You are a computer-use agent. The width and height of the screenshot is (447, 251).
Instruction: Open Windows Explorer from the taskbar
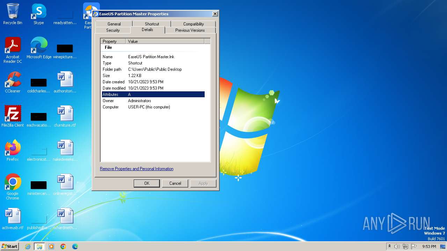coord(39,246)
